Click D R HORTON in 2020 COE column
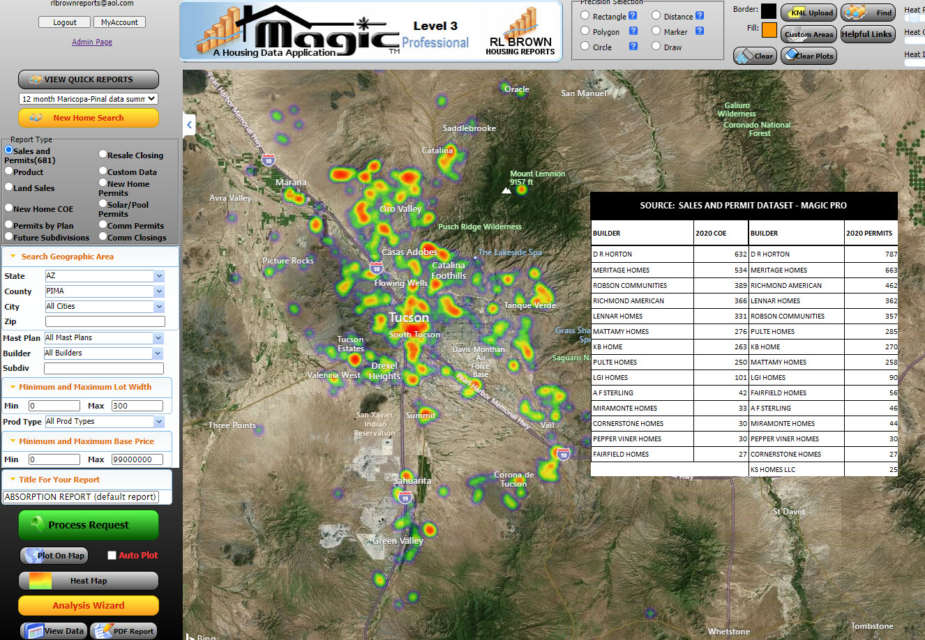The image size is (925, 640). coord(642,254)
